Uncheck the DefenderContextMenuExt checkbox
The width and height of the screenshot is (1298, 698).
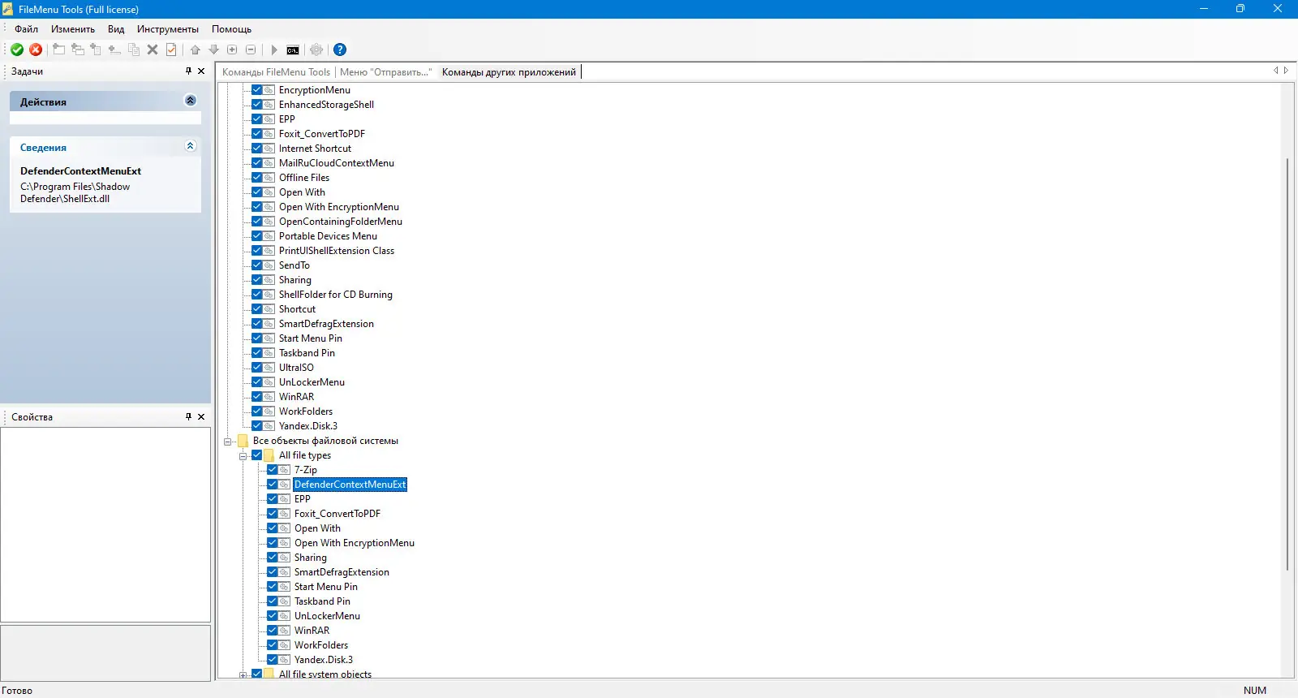[x=273, y=485]
